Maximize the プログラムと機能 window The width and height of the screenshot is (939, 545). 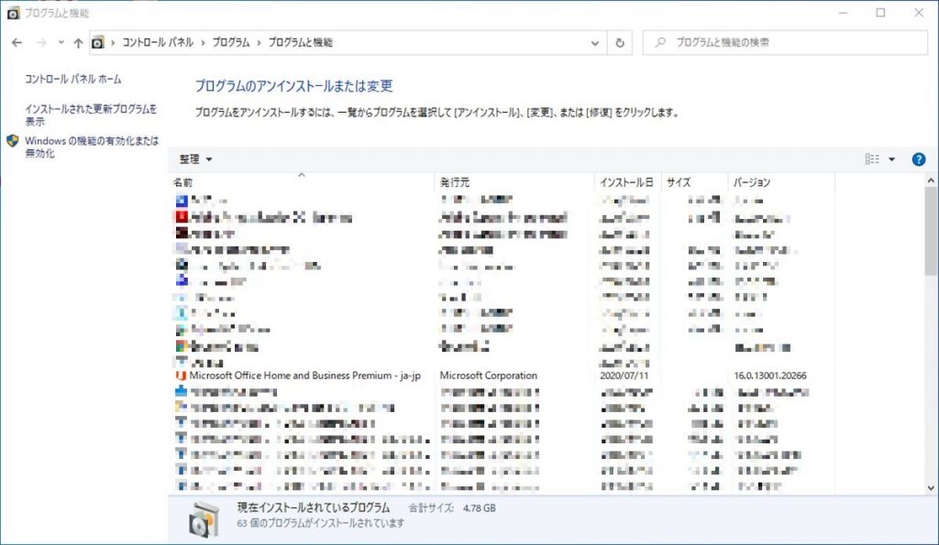click(x=880, y=13)
